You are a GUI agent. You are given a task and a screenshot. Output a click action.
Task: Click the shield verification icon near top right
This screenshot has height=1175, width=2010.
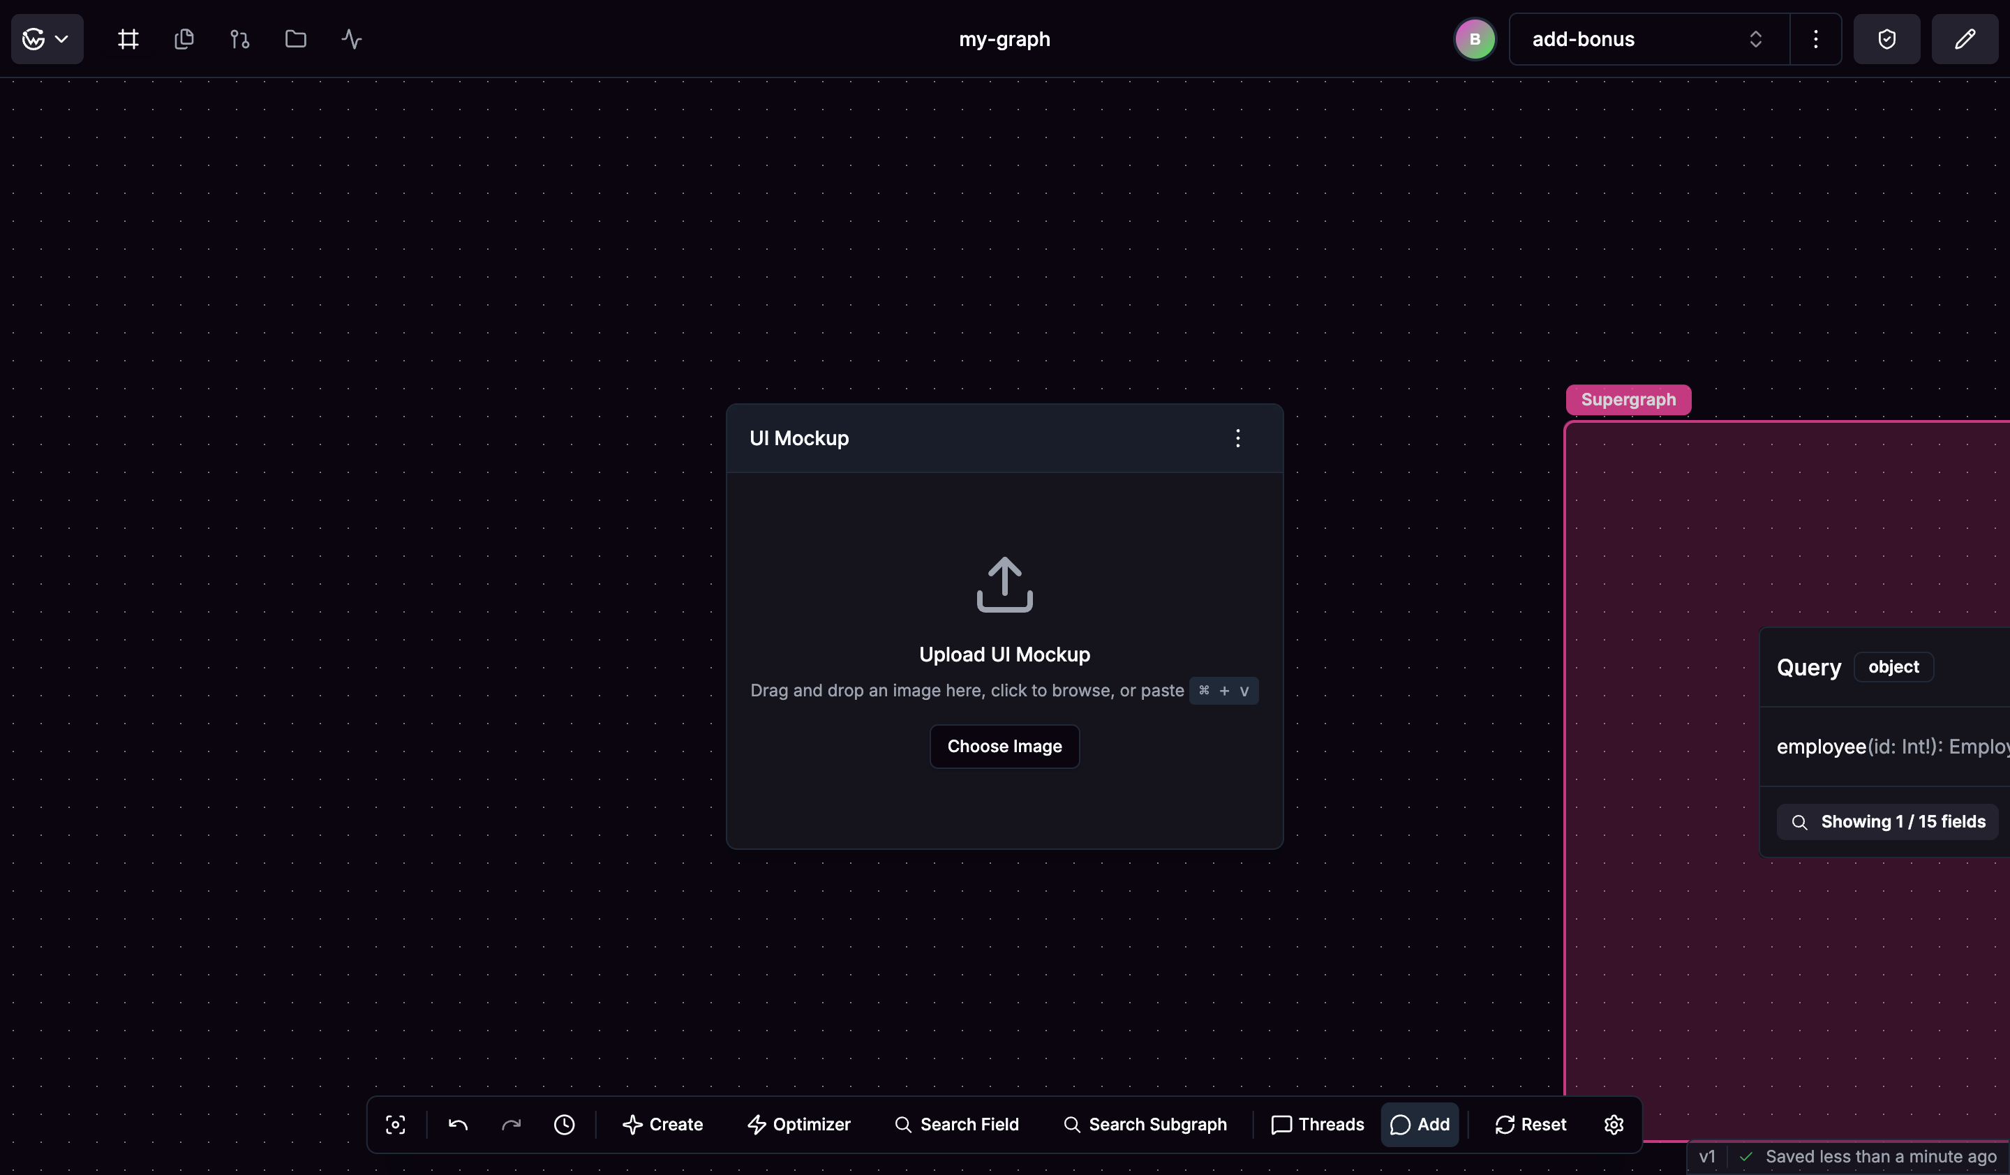pyautogui.click(x=1886, y=38)
